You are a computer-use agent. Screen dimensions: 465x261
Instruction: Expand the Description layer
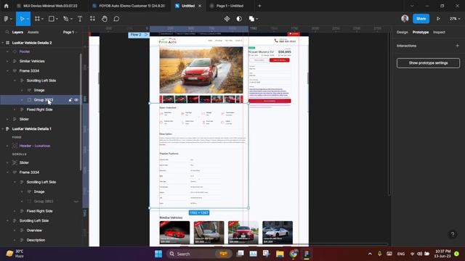[15, 240]
